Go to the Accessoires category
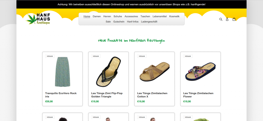 point(131,16)
